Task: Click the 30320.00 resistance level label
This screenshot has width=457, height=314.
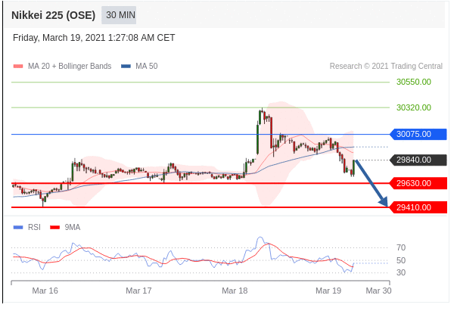Action: (414, 107)
